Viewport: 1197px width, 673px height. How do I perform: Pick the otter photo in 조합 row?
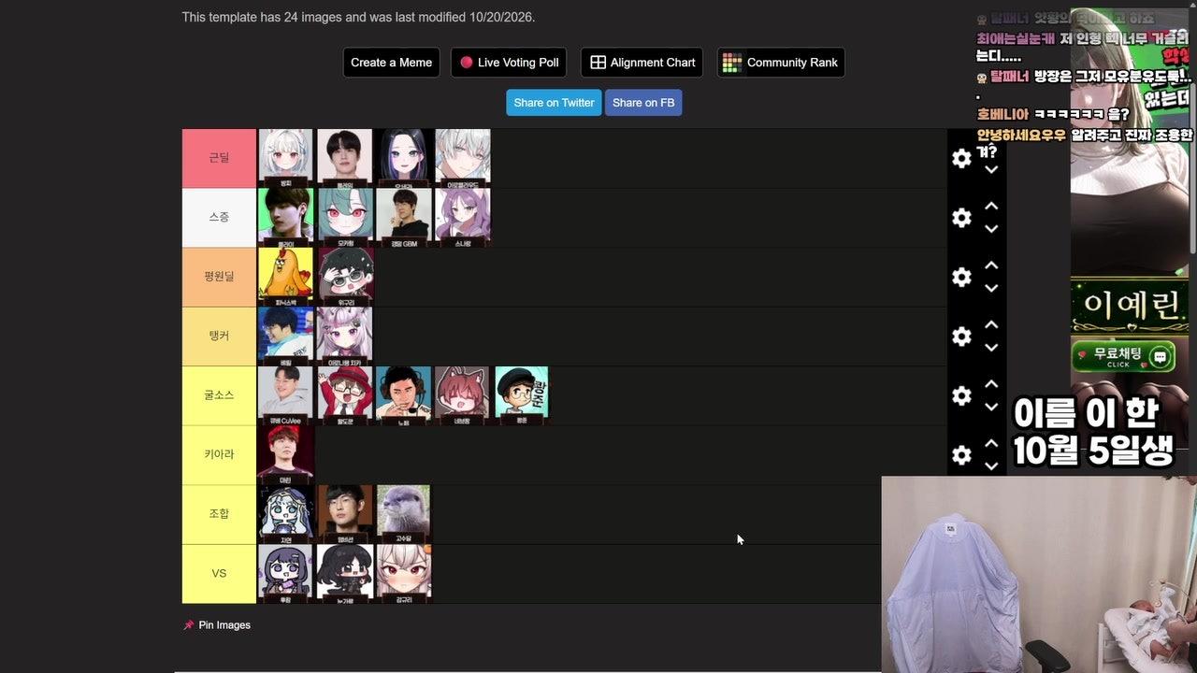pyautogui.click(x=403, y=514)
